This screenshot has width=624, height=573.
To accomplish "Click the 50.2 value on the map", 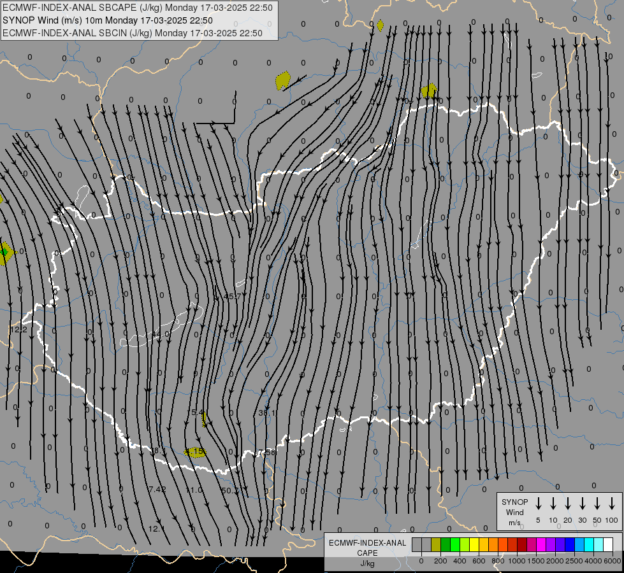I will [x=230, y=491].
